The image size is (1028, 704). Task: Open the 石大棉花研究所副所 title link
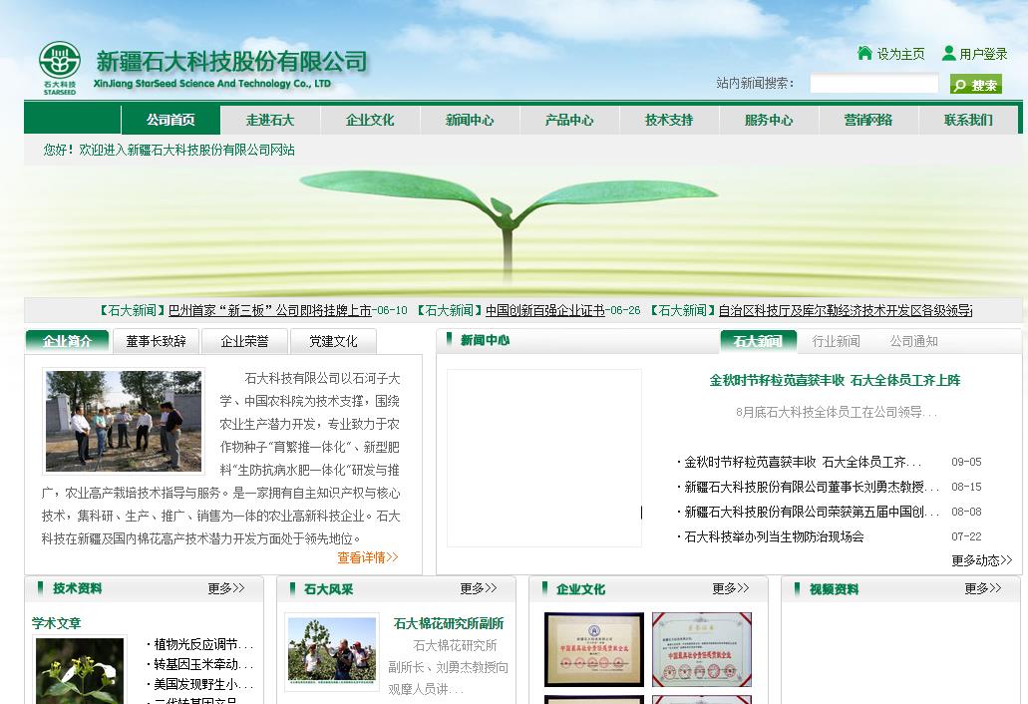point(449,623)
